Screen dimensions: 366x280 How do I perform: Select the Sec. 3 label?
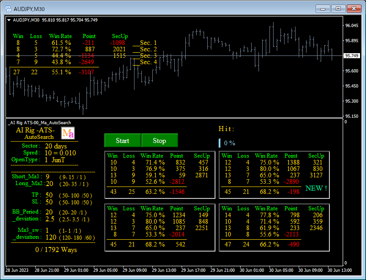148,55
